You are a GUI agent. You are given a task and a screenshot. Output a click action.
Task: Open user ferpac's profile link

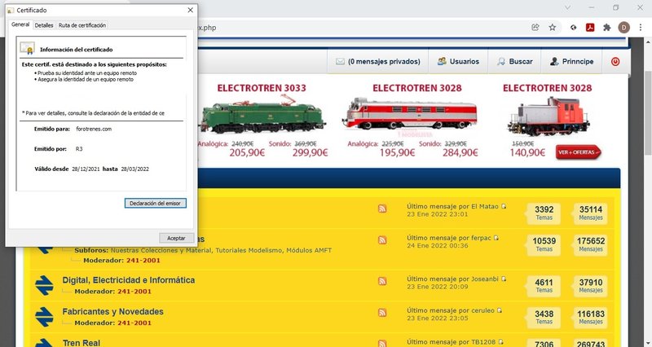point(481,238)
